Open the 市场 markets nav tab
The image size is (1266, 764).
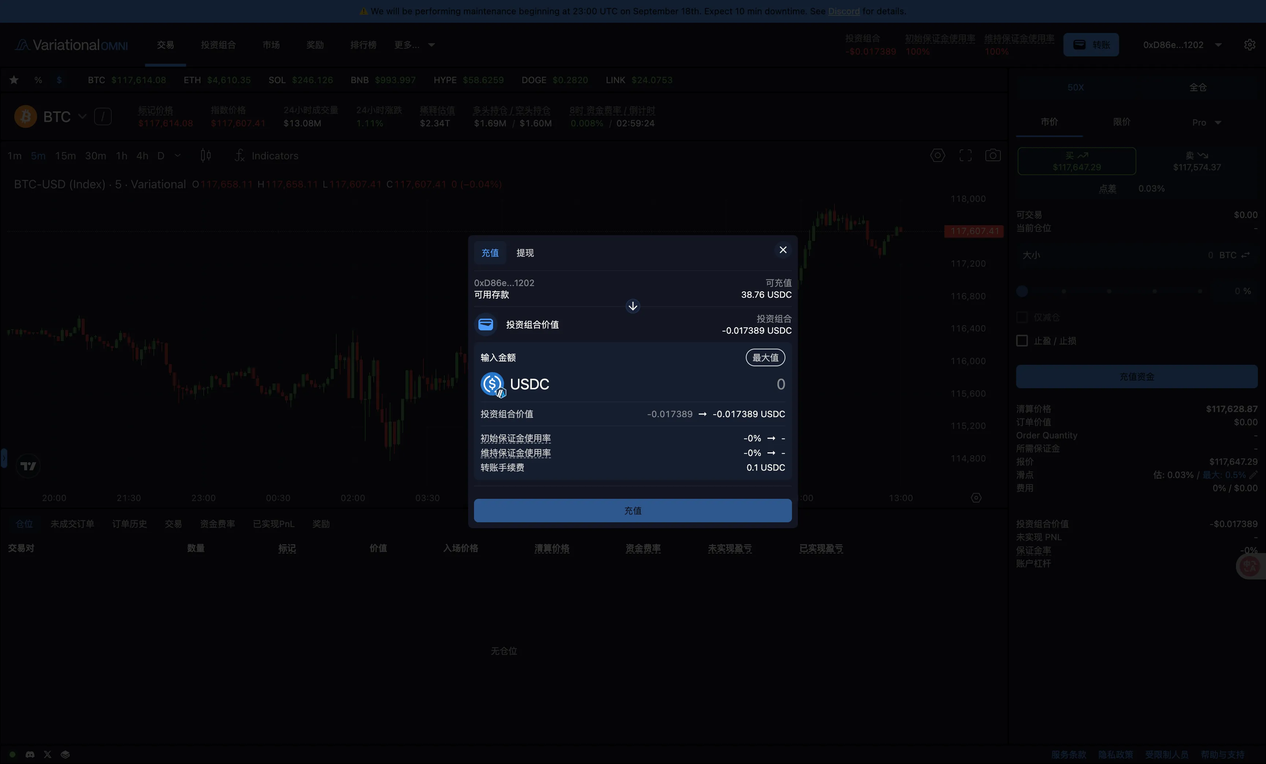click(x=271, y=45)
